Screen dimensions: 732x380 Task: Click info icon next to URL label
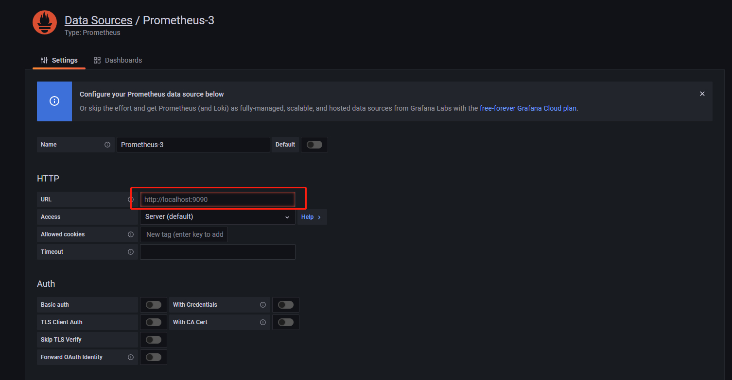point(131,199)
